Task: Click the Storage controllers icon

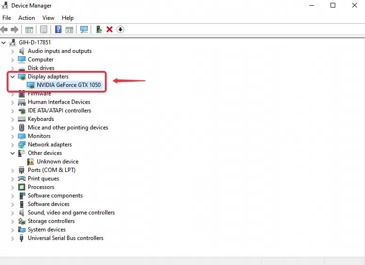Action: tap(22, 221)
